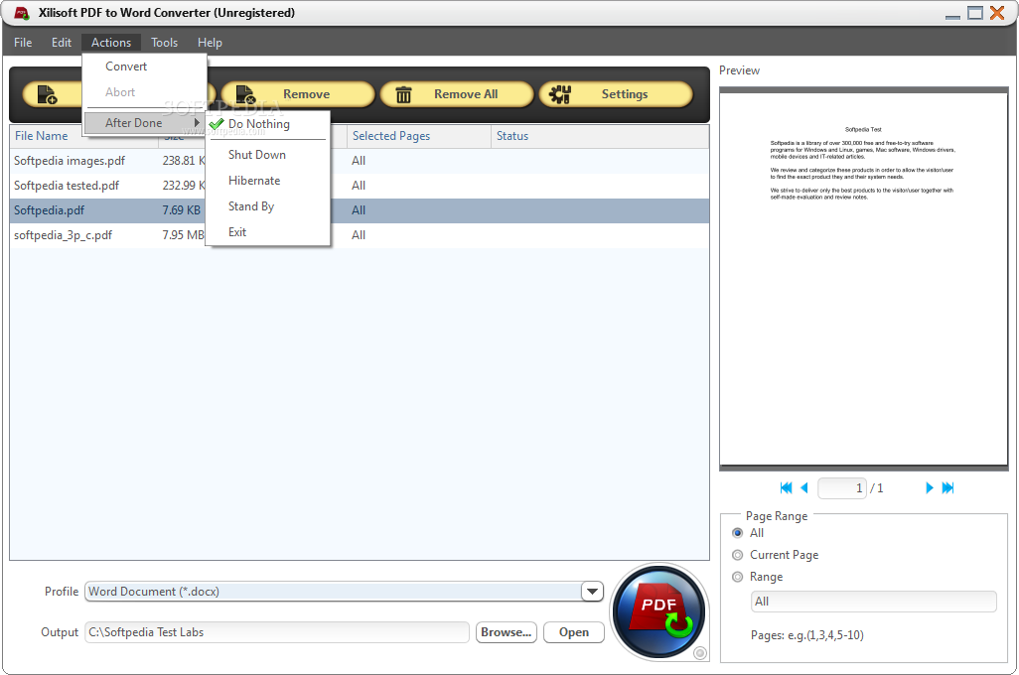Click All pages cell for Softpedia images.pdf
The height and width of the screenshot is (675, 1019).
359,161
